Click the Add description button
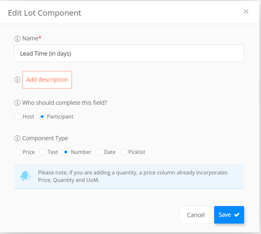 (47, 80)
